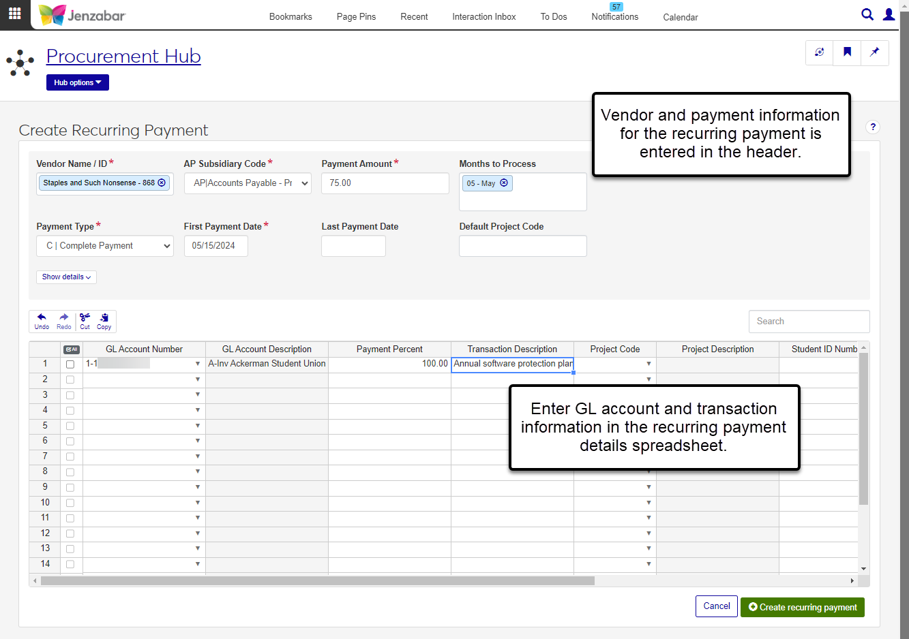909x639 pixels.
Task: Remove the 05 - May month tag
Action: (504, 183)
